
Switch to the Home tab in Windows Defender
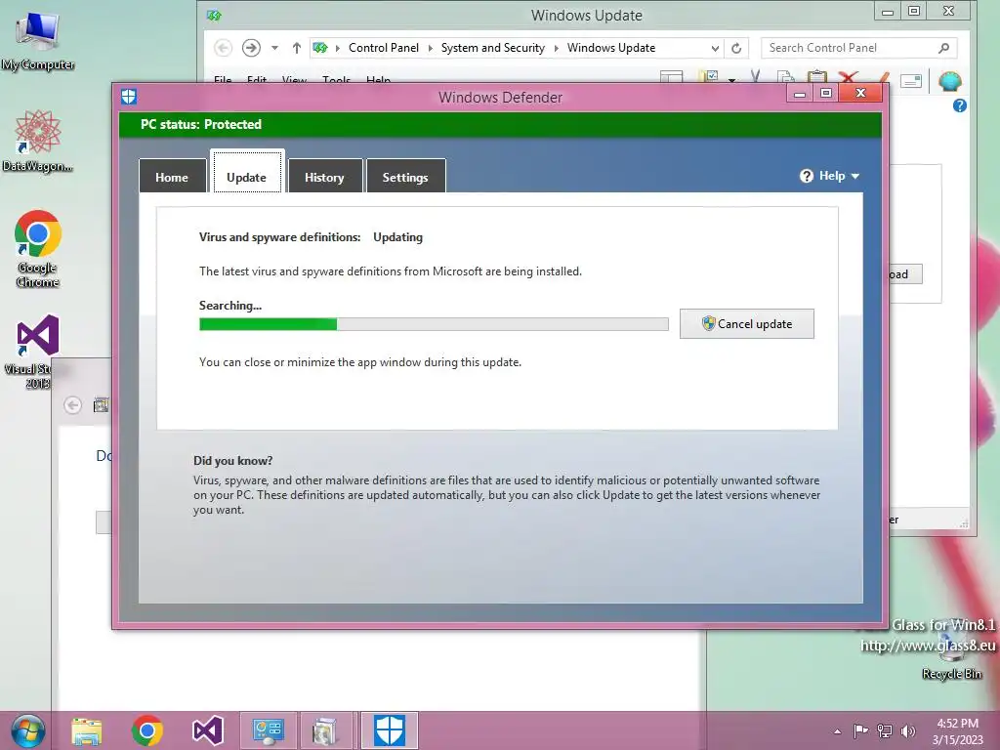(172, 177)
